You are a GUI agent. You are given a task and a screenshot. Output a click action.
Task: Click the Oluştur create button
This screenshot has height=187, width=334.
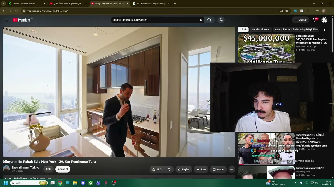(301, 20)
